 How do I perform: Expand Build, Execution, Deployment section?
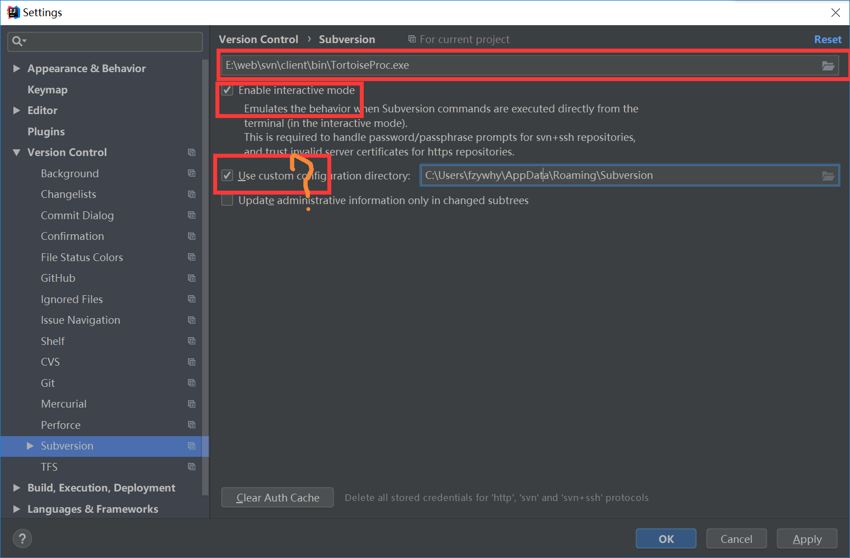17,488
